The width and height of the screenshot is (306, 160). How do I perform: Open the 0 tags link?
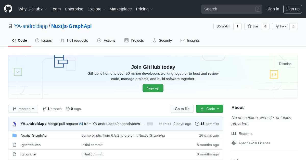click(73, 109)
